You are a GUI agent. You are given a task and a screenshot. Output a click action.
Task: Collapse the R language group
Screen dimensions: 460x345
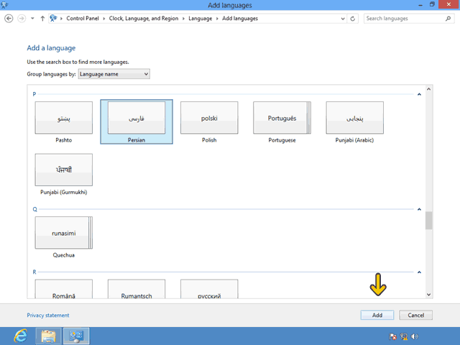419,272
